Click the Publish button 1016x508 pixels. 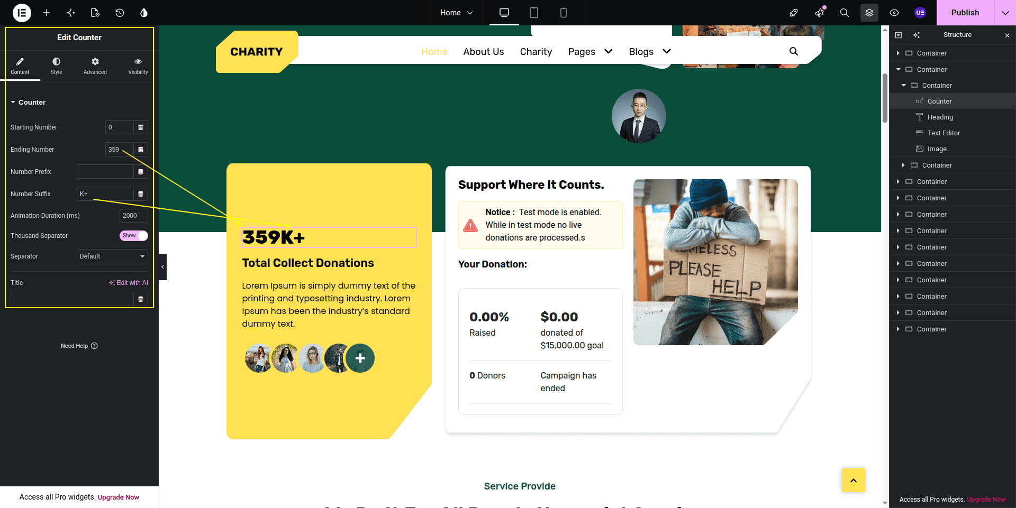[965, 13]
